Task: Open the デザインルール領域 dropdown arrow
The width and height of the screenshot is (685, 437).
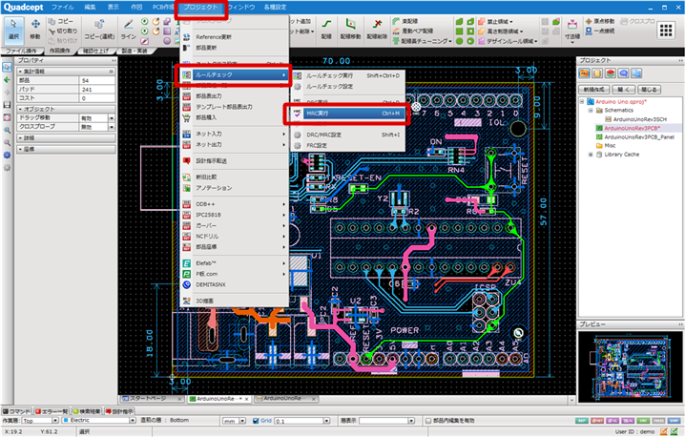Action: (535, 42)
